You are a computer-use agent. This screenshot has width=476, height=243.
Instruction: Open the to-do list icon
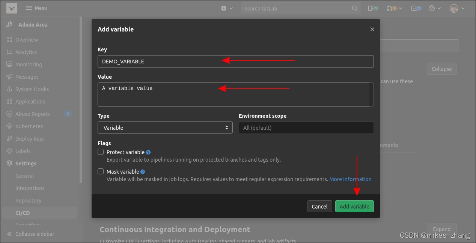(x=416, y=8)
